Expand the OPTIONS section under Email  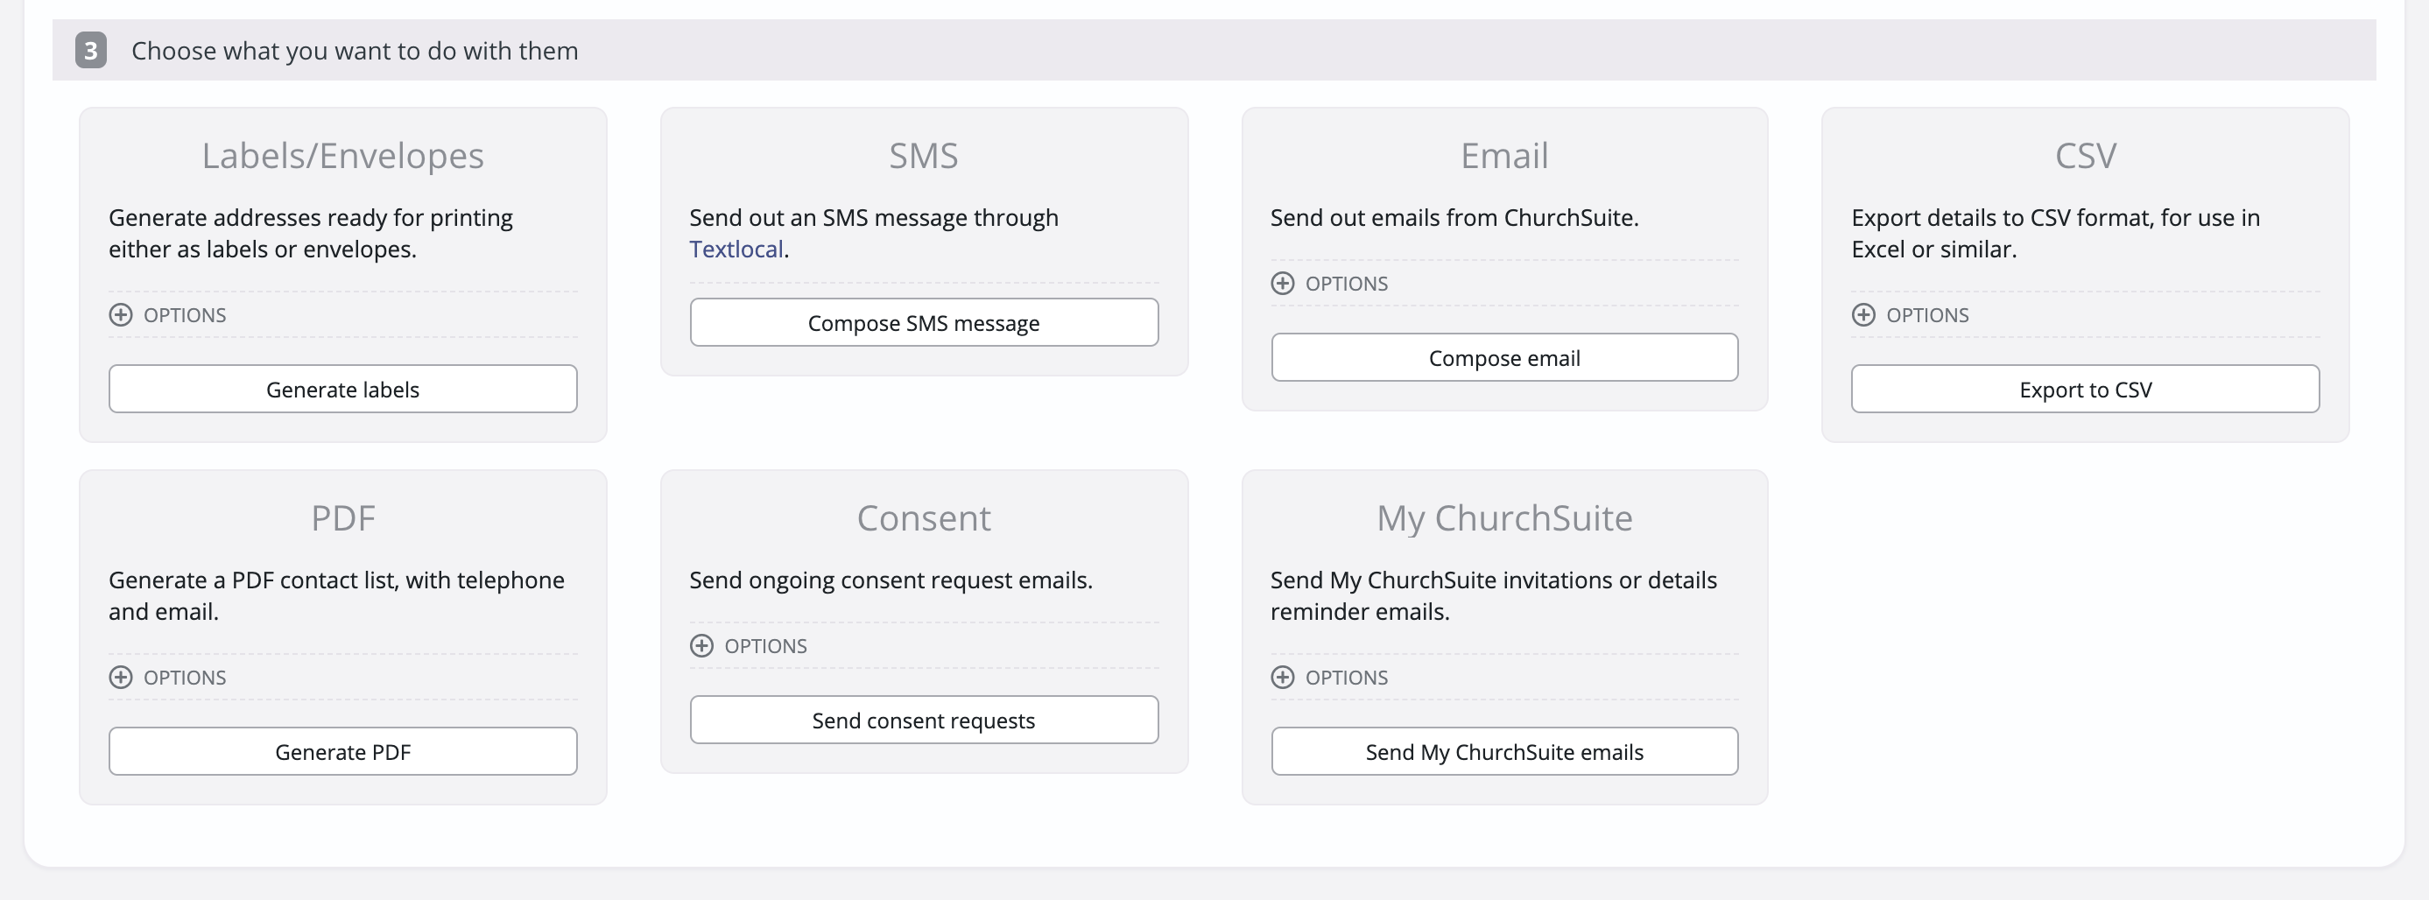pos(1329,283)
